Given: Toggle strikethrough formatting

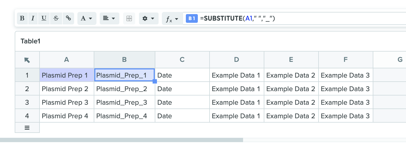Looking at the screenshot, I should coord(56,18).
